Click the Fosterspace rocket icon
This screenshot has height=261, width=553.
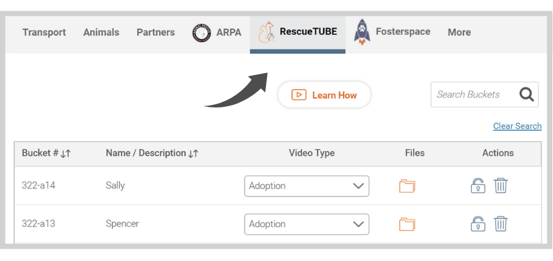coord(362,32)
